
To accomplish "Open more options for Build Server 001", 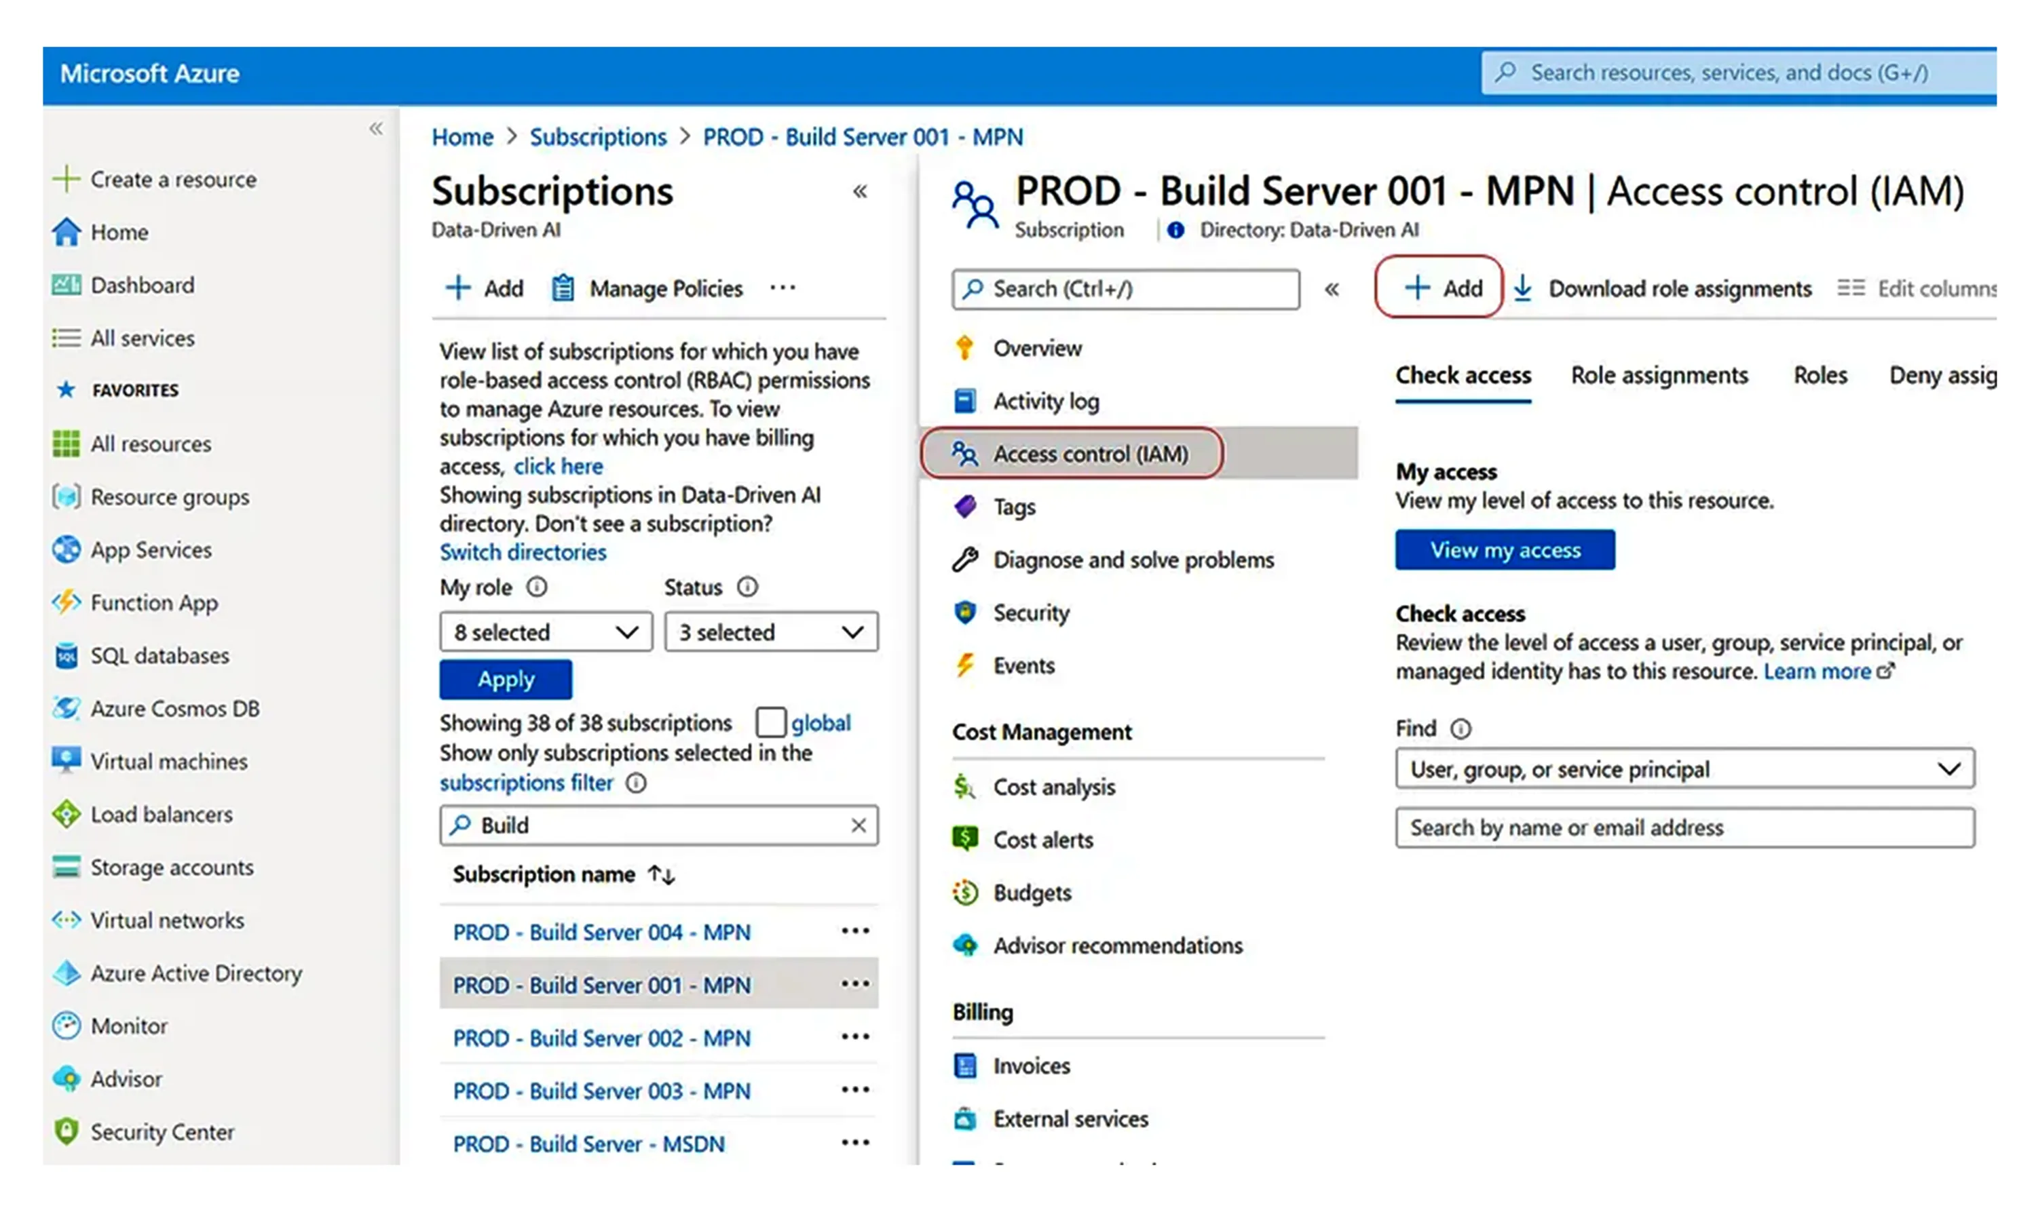I will point(855,983).
